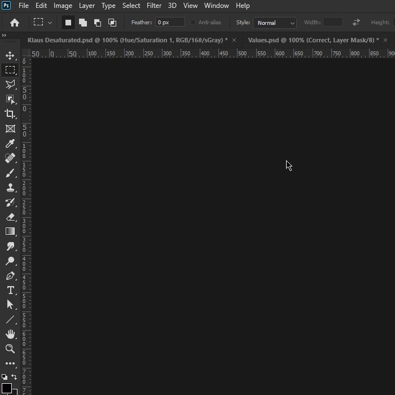Choose Intersect with selection mode
The width and height of the screenshot is (395, 395).
click(x=112, y=23)
